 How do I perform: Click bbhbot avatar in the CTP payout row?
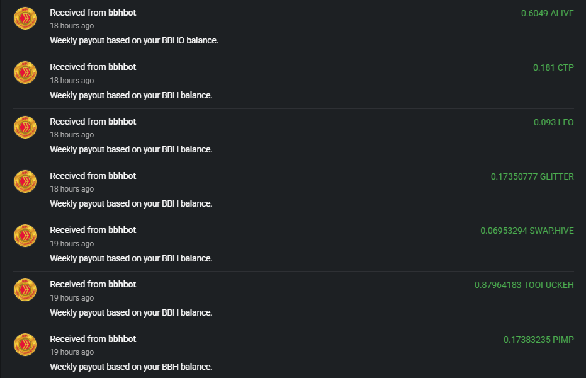click(25, 72)
